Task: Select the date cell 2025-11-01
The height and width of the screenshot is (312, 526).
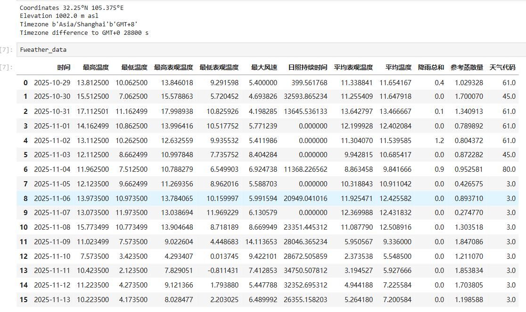Action: tap(52, 126)
